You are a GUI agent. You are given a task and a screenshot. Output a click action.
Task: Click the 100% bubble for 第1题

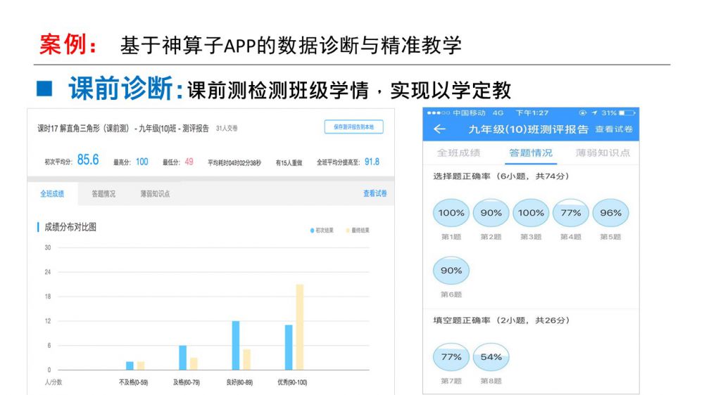[x=451, y=213]
